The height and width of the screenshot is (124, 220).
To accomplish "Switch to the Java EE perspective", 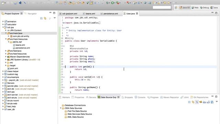I will 185,8.
